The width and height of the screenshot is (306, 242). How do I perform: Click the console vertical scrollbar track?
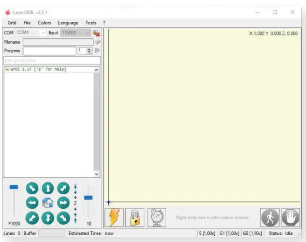(x=96, y=122)
